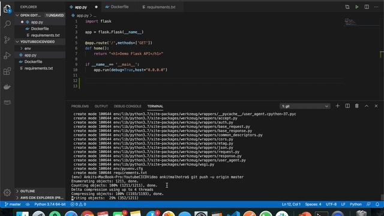The height and width of the screenshot is (216, 384).
Task: Open the terminal selector dropdown '1: git'
Action: (x=305, y=106)
